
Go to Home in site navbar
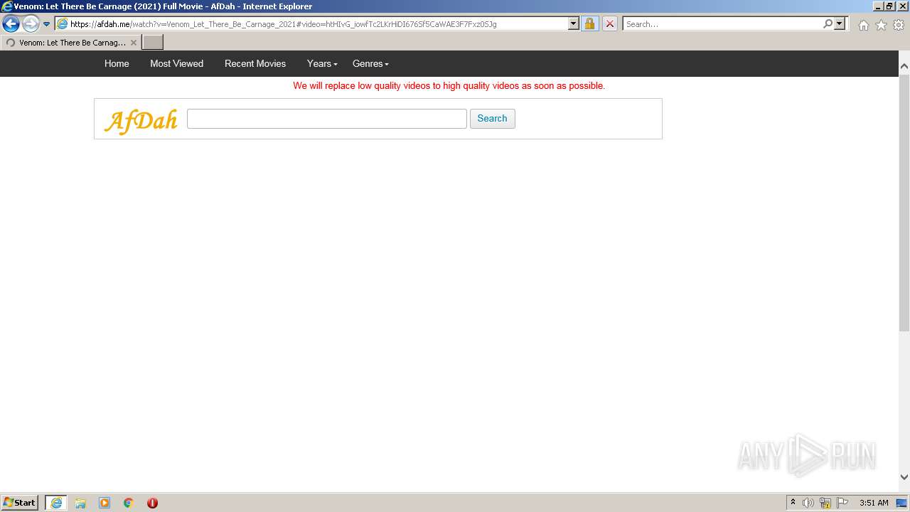tap(117, 63)
